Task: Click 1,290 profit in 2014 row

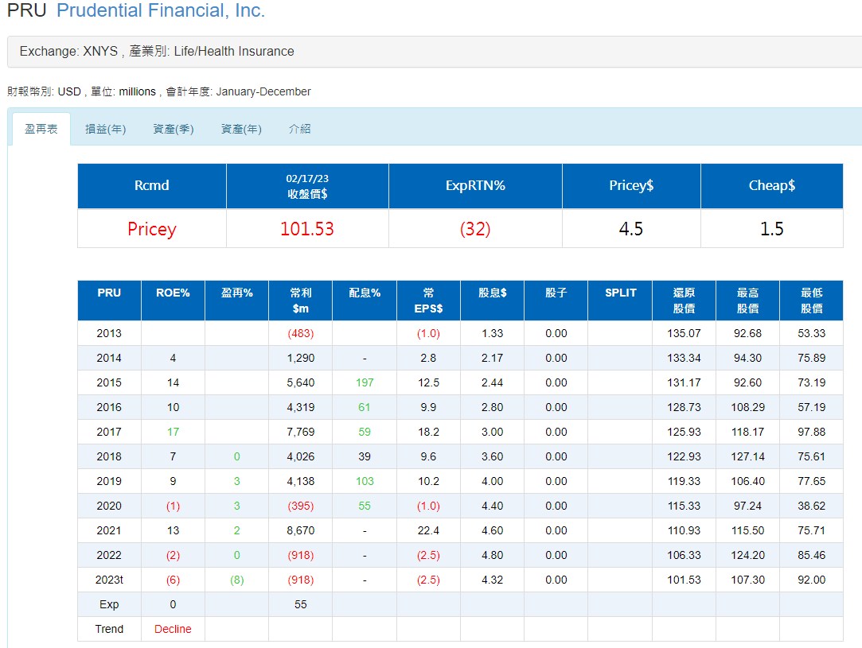Action: point(301,358)
